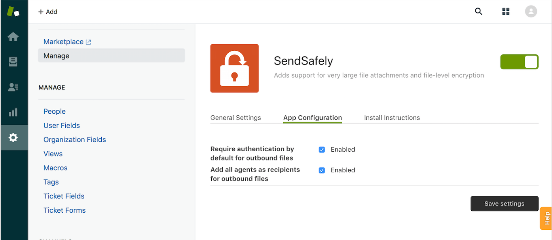Switch to the General Settings tab
Screen dimensions: 552x240
235,118
